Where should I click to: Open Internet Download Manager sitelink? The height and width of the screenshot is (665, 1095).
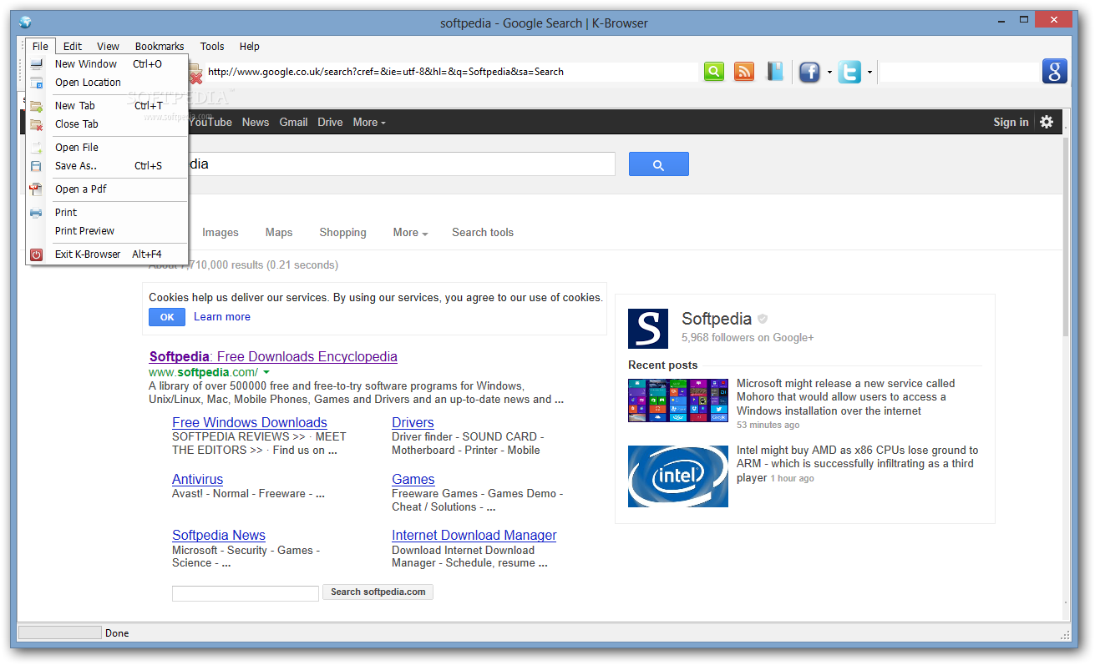coord(474,536)
